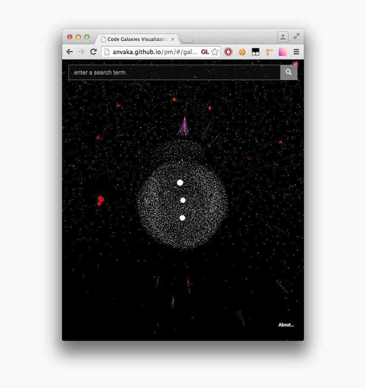Image resolution: width=366 pixels, height=388 pixels.
Task: Click the back navigation button
Action: coord(69,52)
